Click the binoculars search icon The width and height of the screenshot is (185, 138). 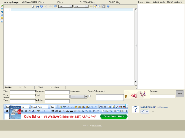click(37, 6)
